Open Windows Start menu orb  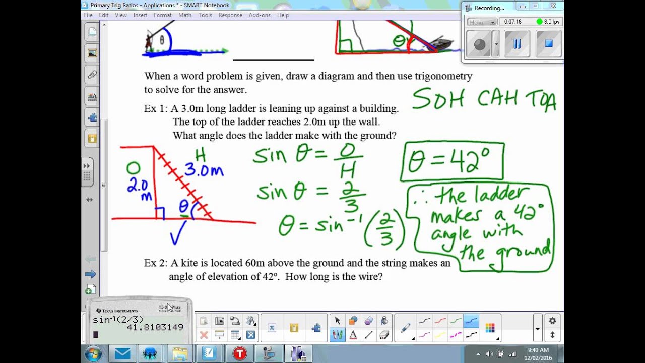(93, 354)
